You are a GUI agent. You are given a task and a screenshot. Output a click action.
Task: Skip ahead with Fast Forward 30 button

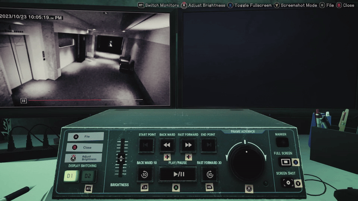[209, 174]
